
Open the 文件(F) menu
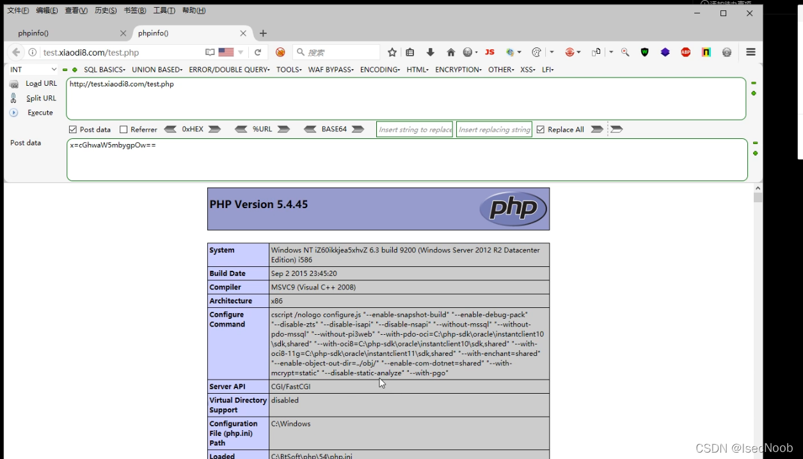[18, 10]
